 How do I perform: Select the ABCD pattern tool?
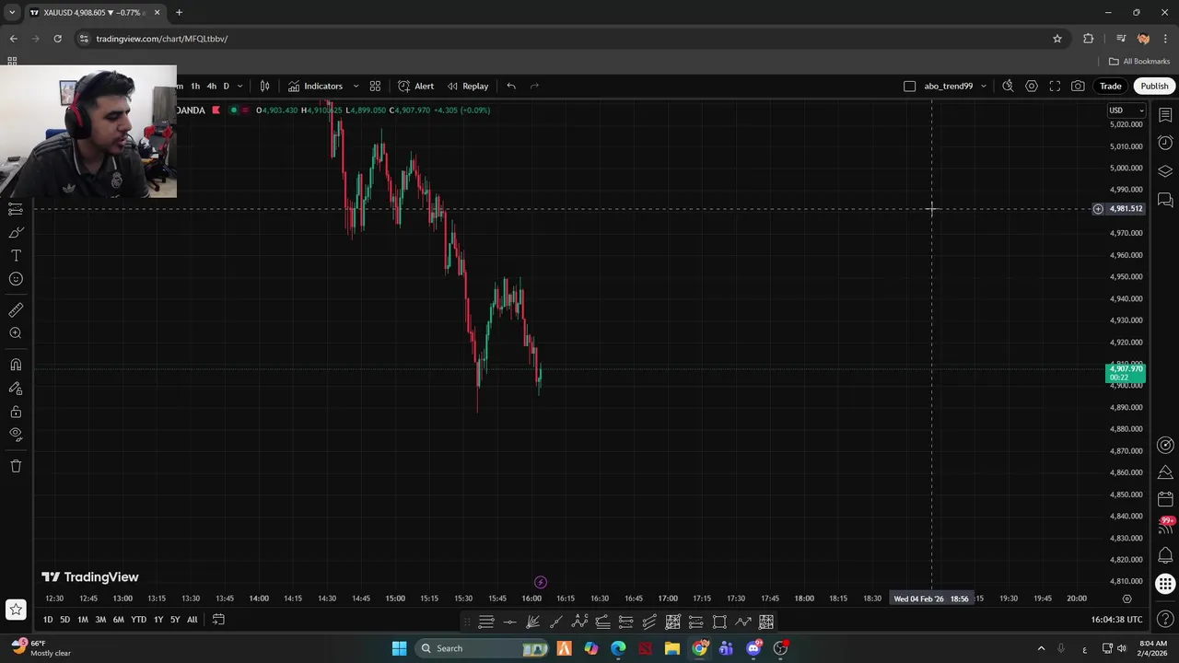tap(579, 622)
